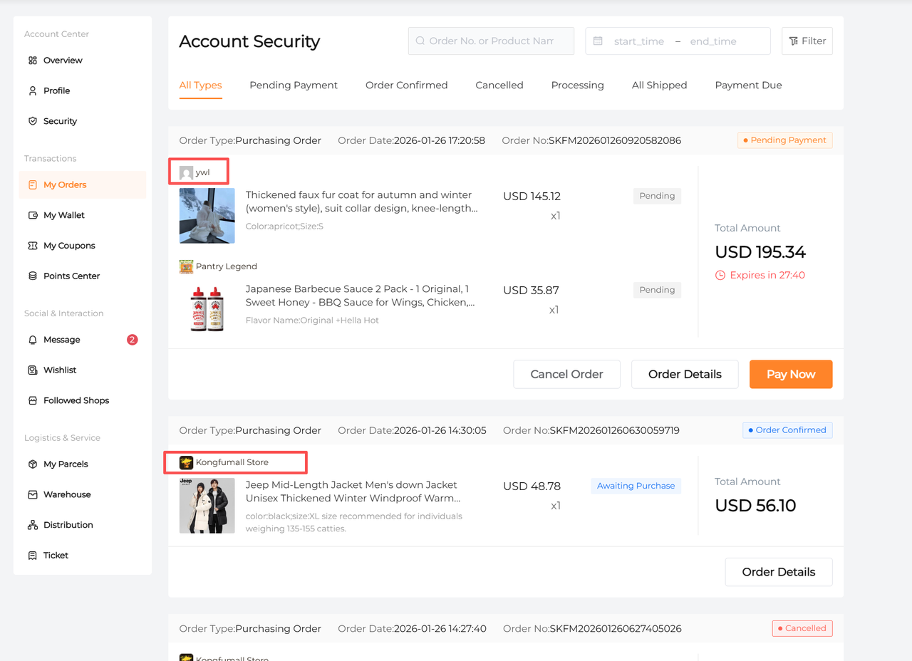Pick the end_time date field
Screen dimensions: 912x661
[x=712, y=41]
